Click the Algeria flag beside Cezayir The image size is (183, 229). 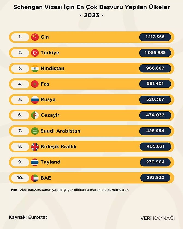tap(35, 115)
